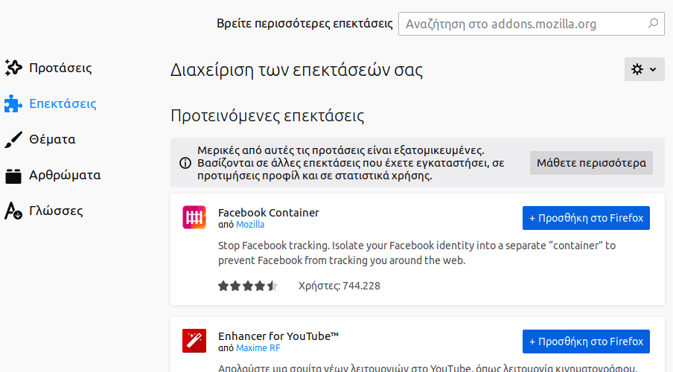Select the Γλώσσες category
This screenshot has height=372, width=673.
point(56,211)
